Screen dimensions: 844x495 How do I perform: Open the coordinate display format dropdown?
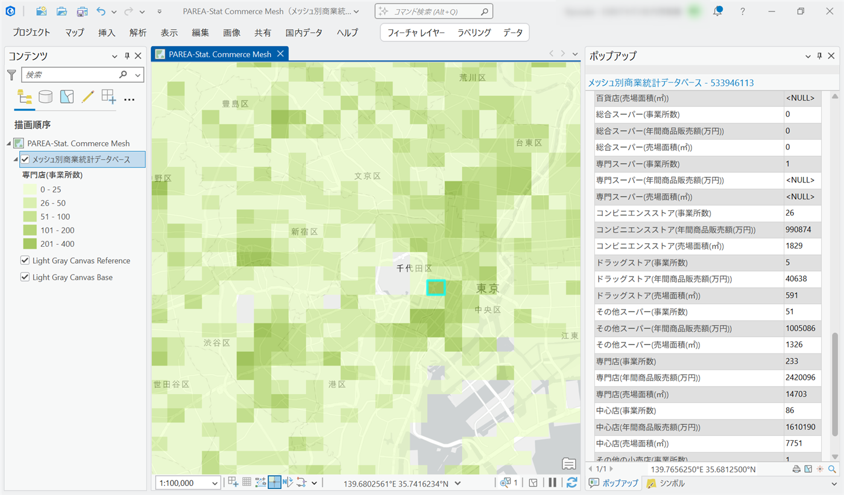point(458,483)
